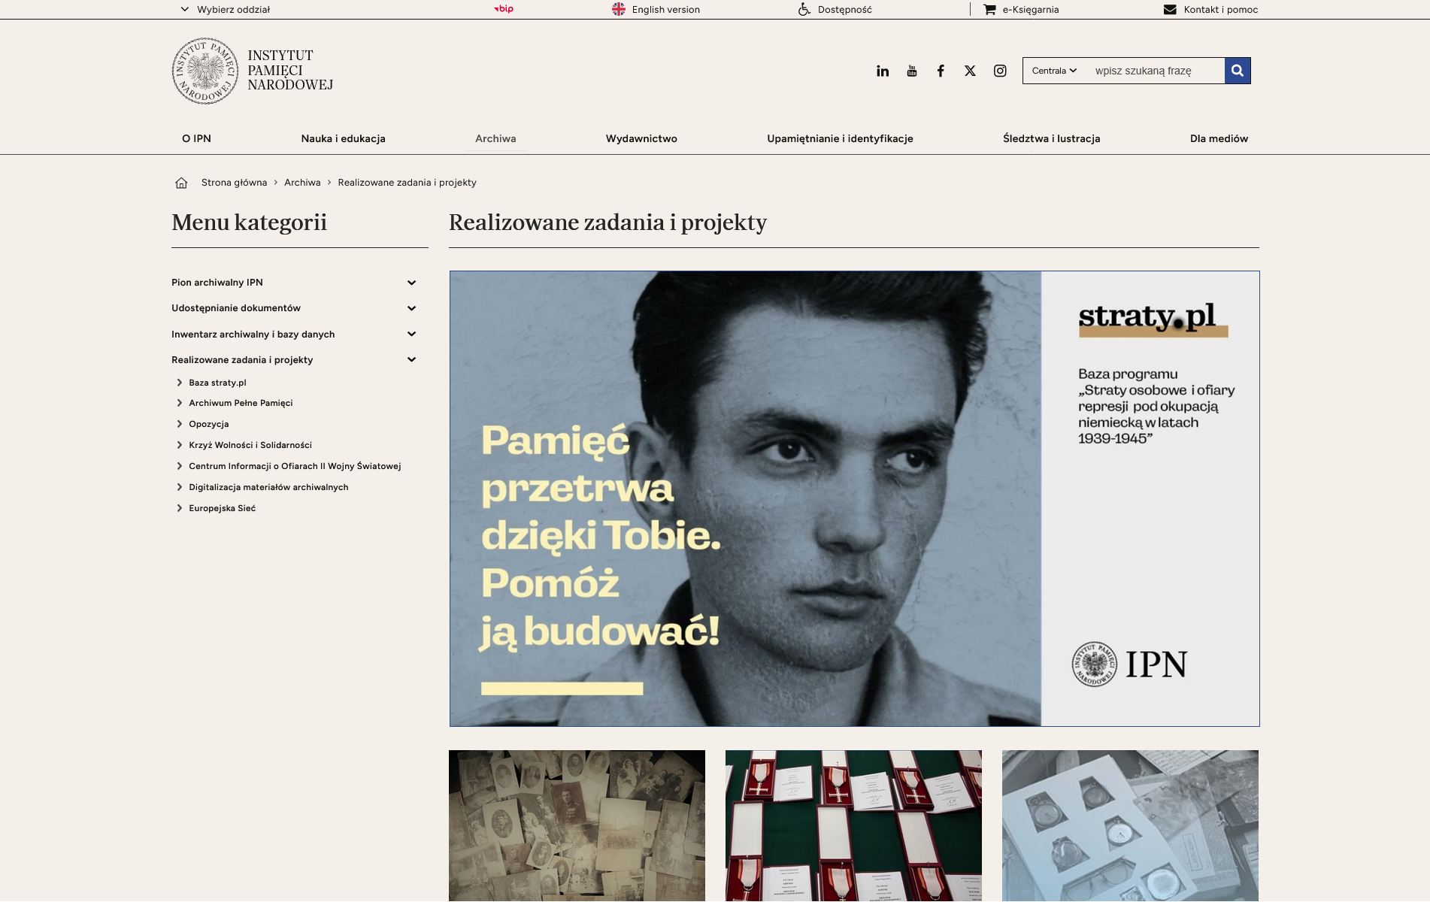The height and width of the screenshot is (902, 1430).
Task: Open the X (Twitter) profile icon
Action: tap(970, 71)
